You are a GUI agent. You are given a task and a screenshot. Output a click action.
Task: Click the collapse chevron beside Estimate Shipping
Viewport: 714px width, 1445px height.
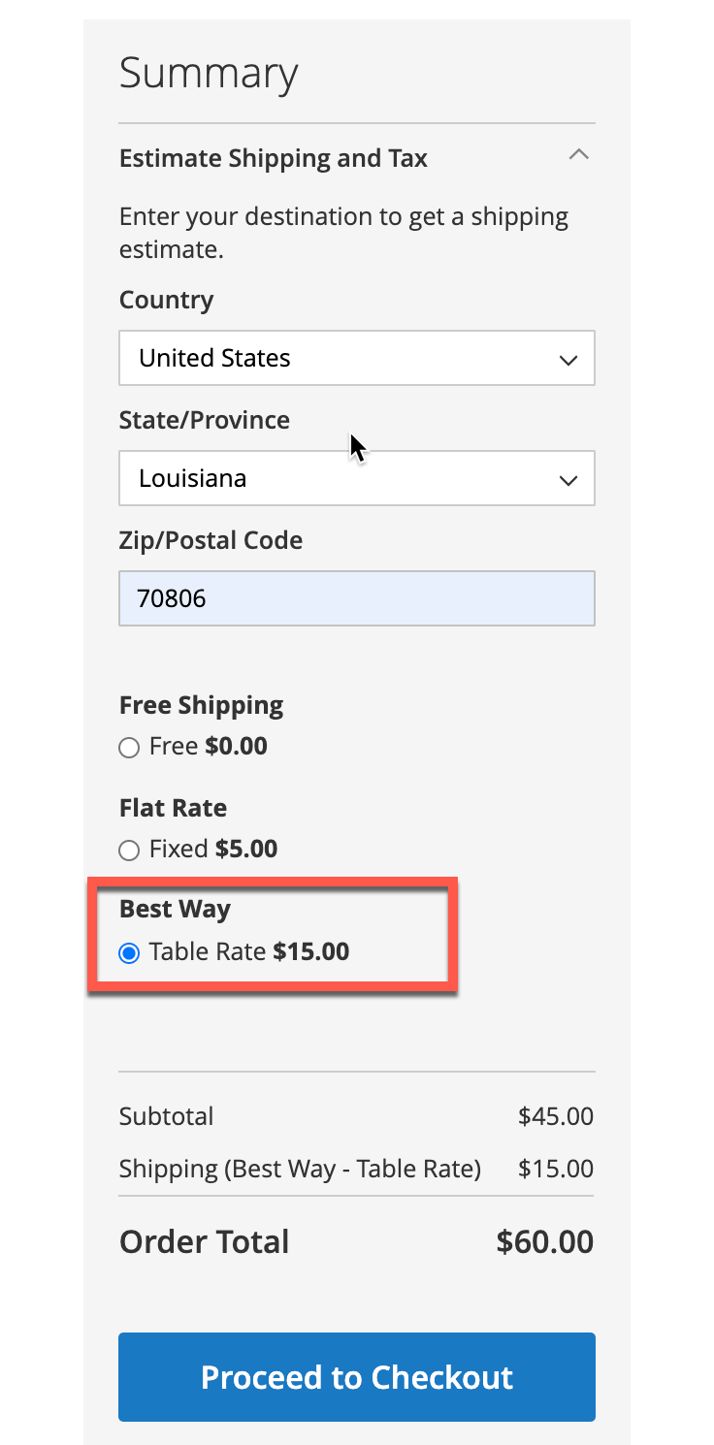(578, 155)
